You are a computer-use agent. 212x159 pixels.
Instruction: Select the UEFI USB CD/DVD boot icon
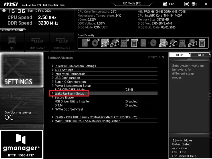pyautogui.click(x=115, y=43)
